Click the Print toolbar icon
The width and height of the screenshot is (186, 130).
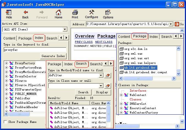75,13
